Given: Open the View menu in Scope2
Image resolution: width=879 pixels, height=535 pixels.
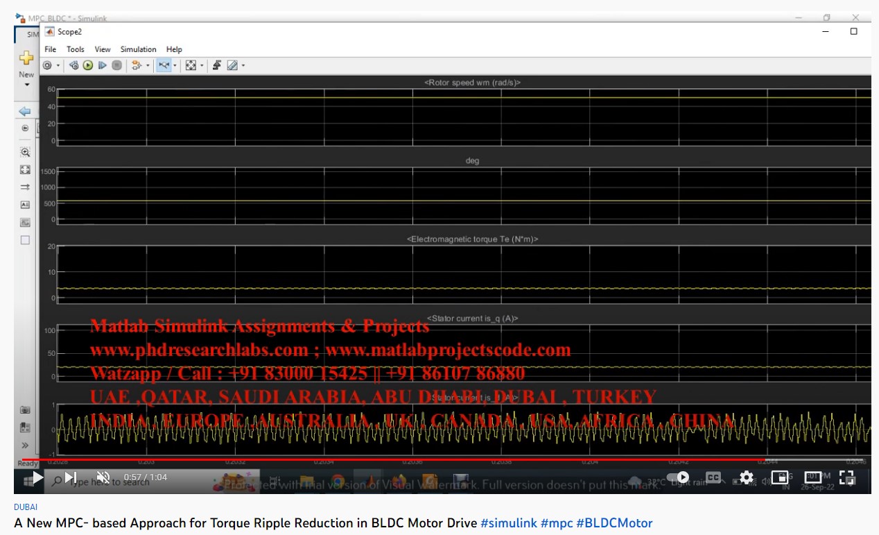Looking at the screenshot, I should click(x=103, y=49).
